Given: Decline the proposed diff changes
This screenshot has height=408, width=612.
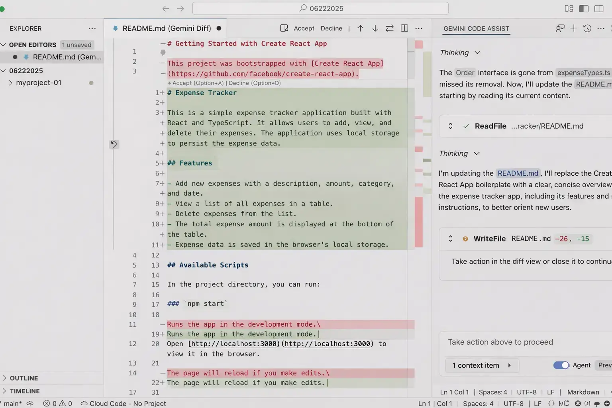Looking at the screenshot, I should pyautogui.click(x=331, y=28).
